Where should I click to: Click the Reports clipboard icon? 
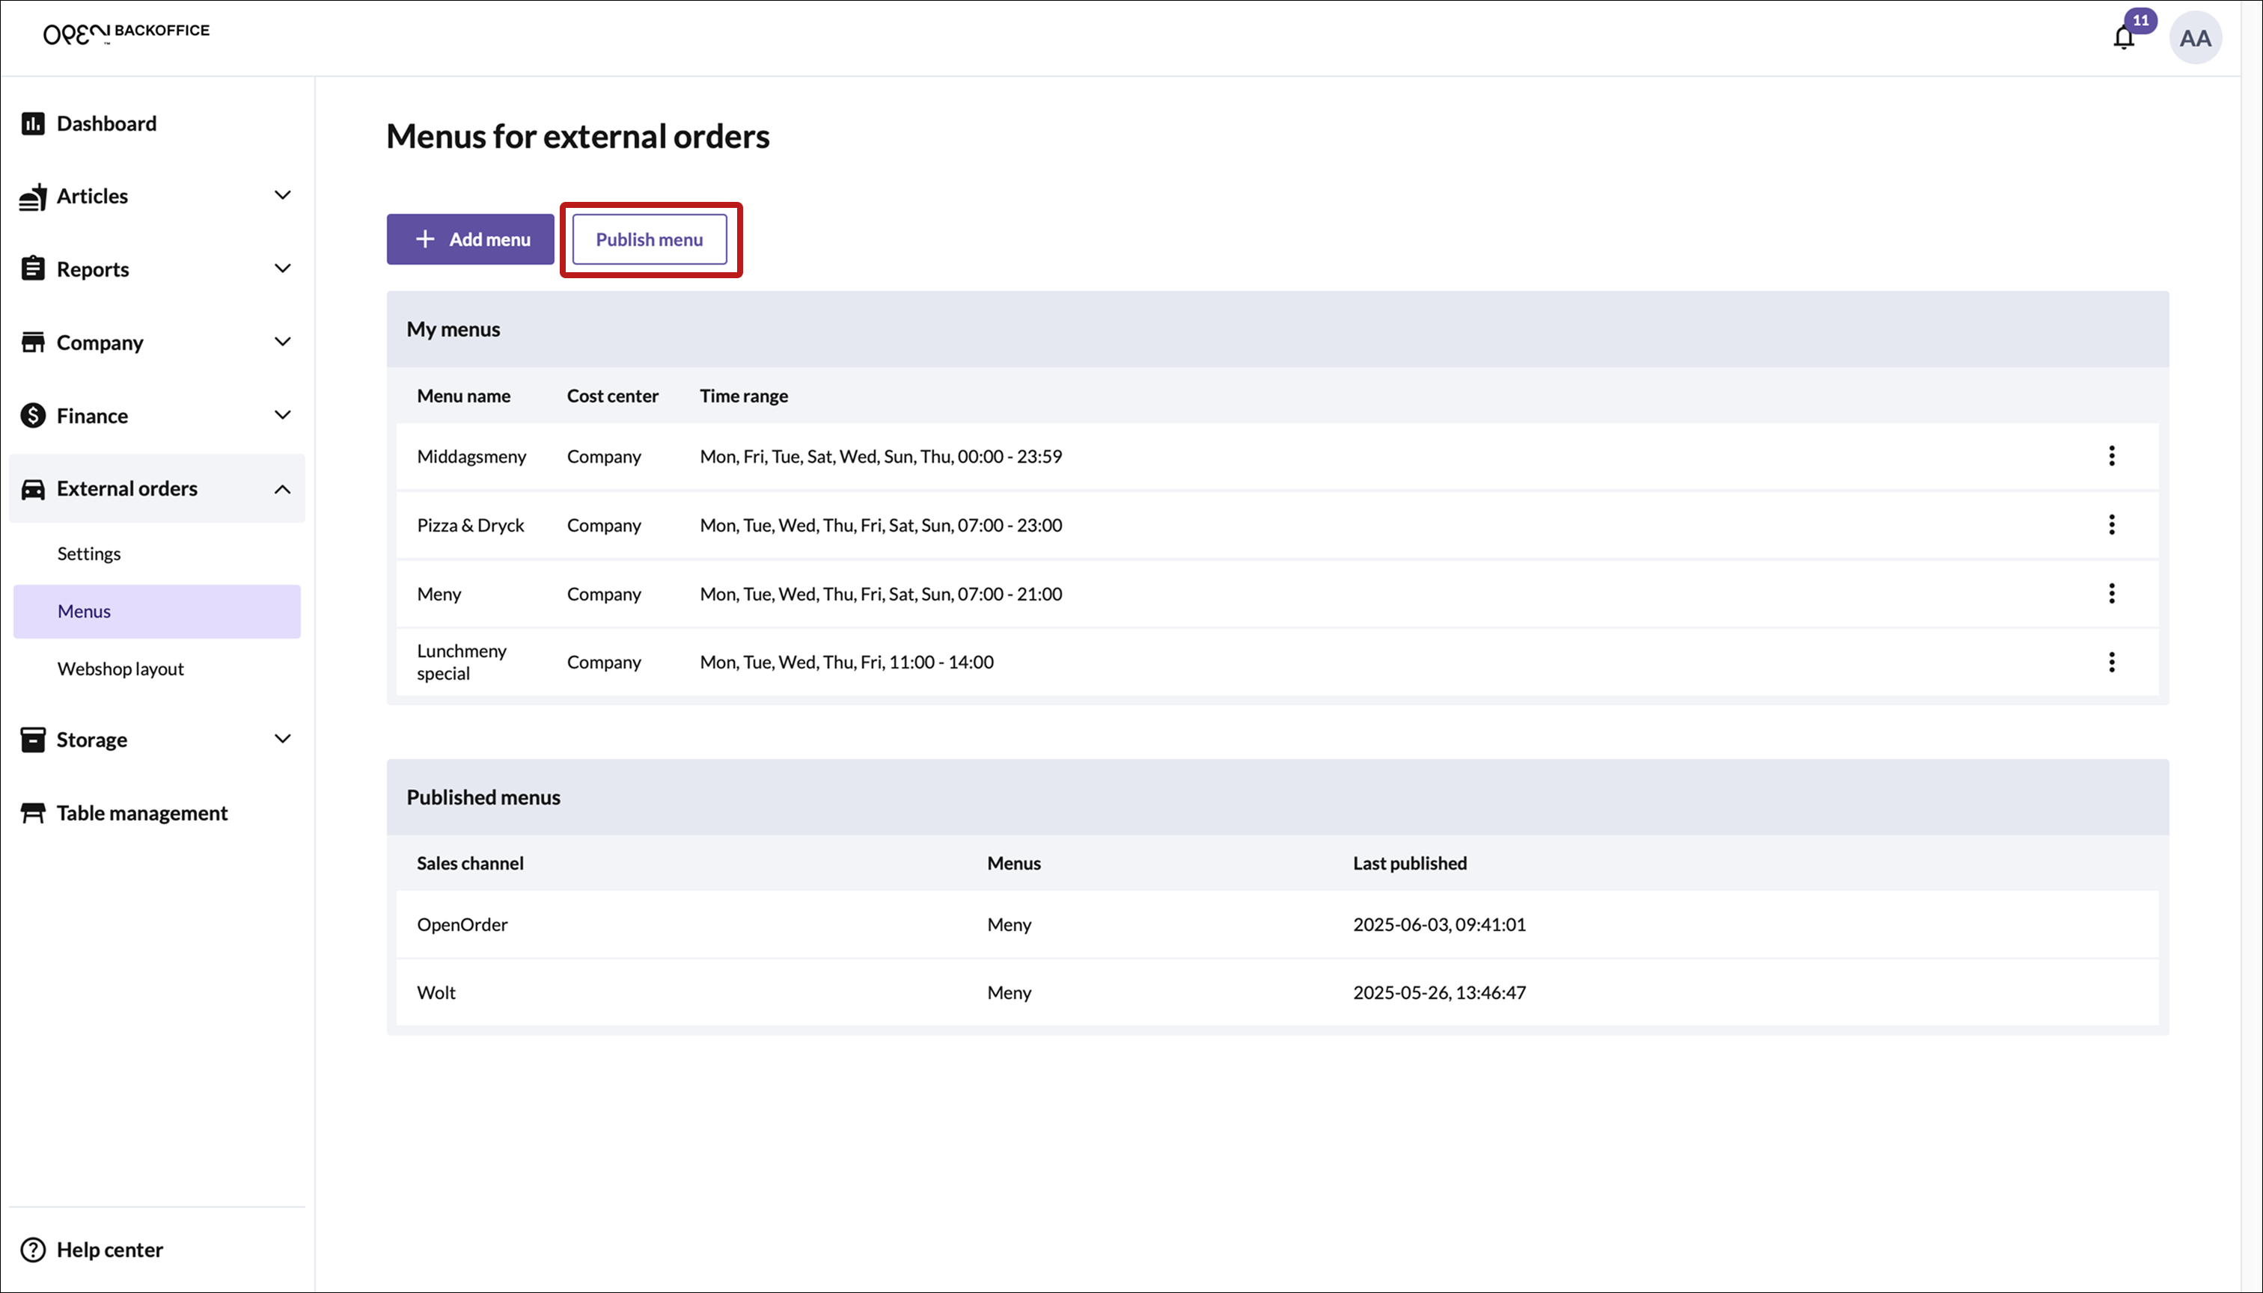tap(33, 268)
